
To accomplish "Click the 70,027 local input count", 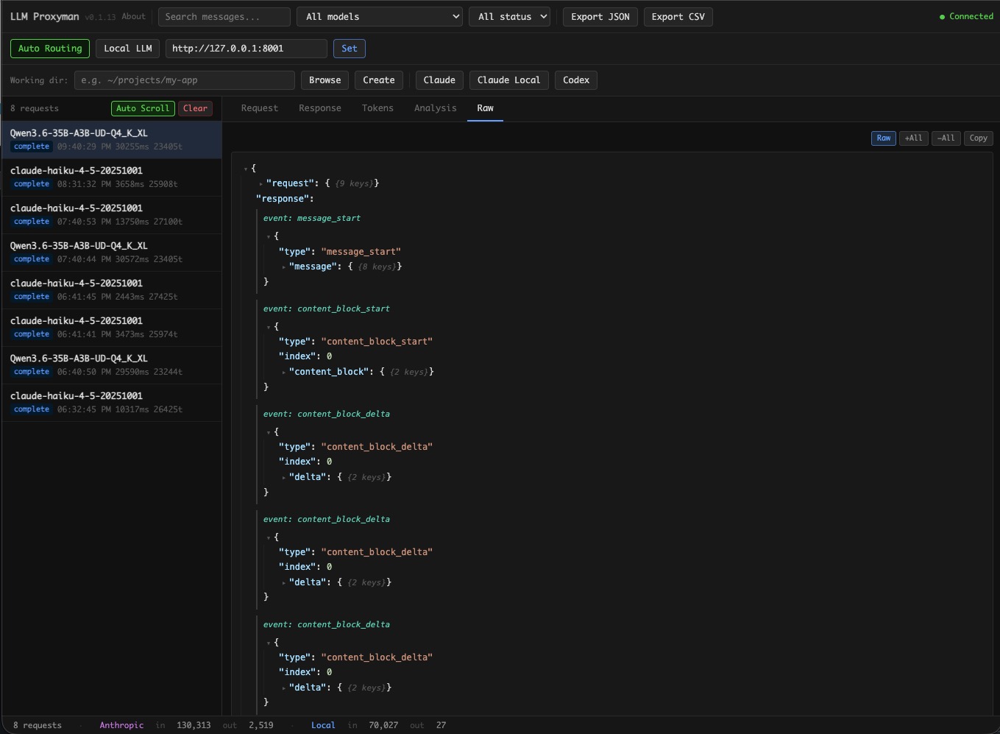I will tap(383, 725).
